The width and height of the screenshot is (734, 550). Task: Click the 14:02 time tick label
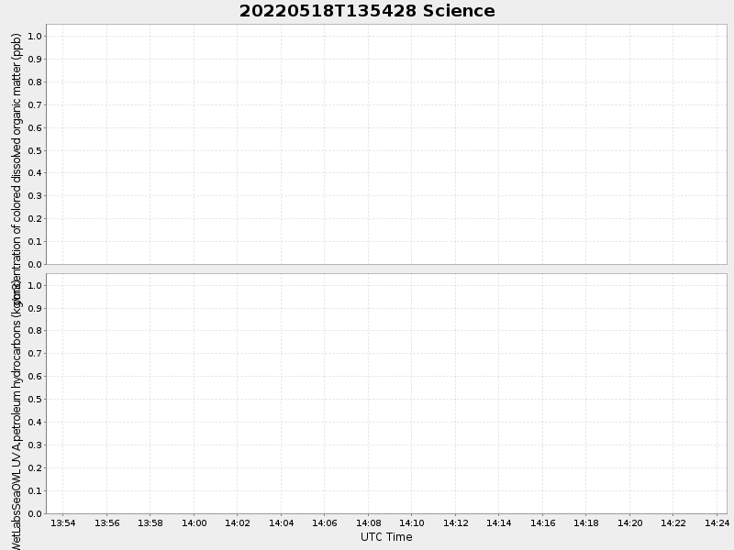point(238,522)
